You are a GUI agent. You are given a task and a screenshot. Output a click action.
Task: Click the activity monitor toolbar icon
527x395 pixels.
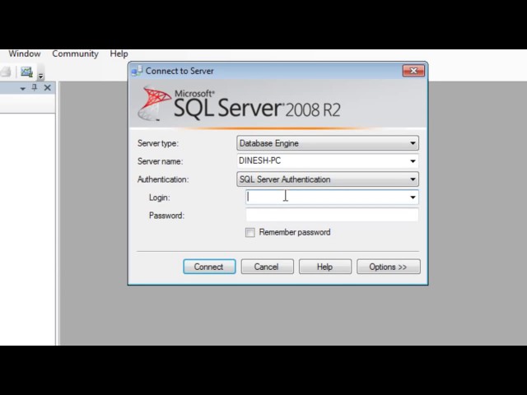(26, 72)
